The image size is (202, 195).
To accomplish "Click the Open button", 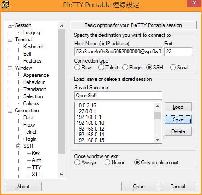I will tap(139, 187).
